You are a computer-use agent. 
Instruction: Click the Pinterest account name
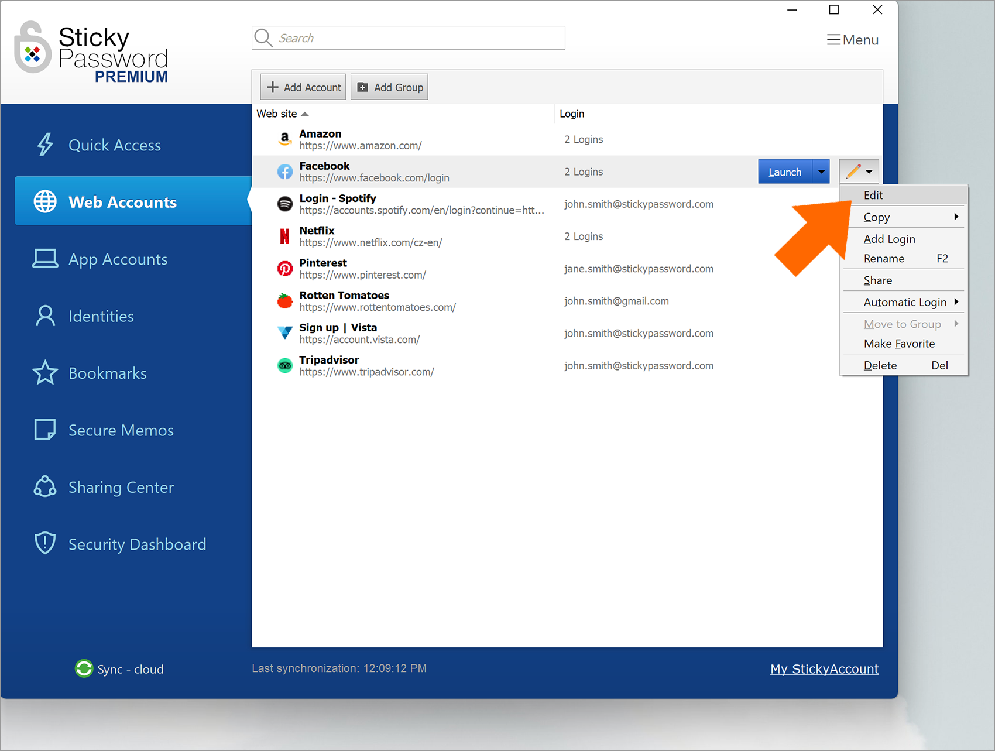pos(323,263)
